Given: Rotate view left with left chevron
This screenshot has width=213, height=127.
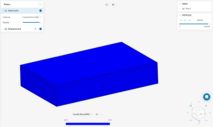Looking at the screenshot, I should [188, 113].
